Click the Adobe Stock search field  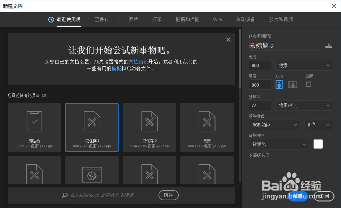click(x=113, y=195)
